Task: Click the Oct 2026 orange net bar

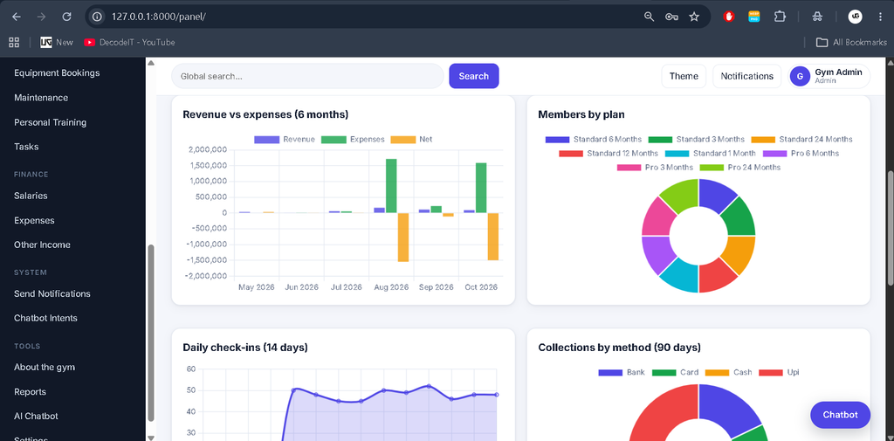Action: (x=493, y=237)
